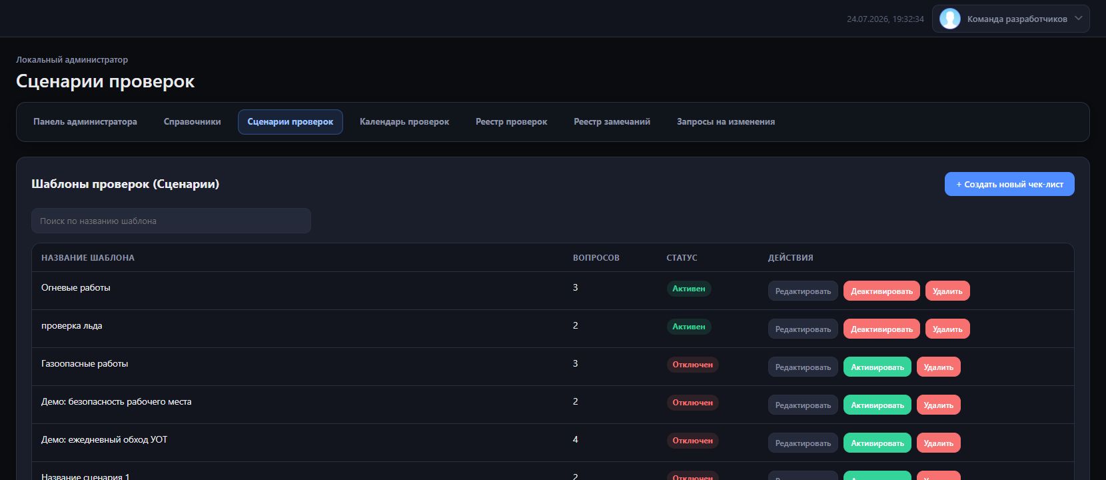
Task: Click Демо: ежедневный обход УОТ name
Action: pyautogui.click(x=105, y=440)
